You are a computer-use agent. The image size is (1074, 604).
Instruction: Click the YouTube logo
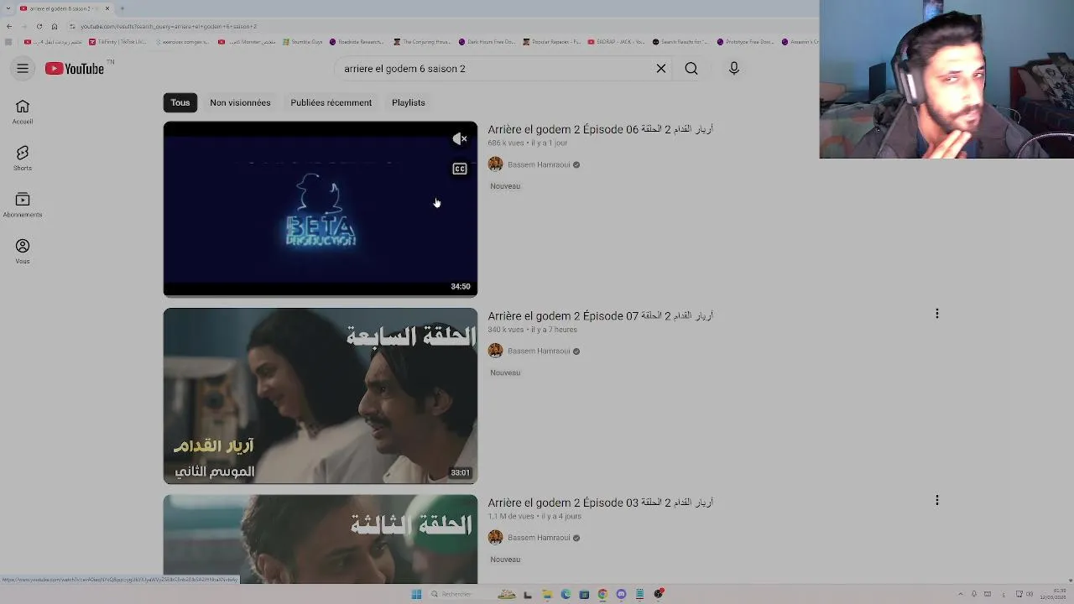pyautogui.click(x=75, y=69)
